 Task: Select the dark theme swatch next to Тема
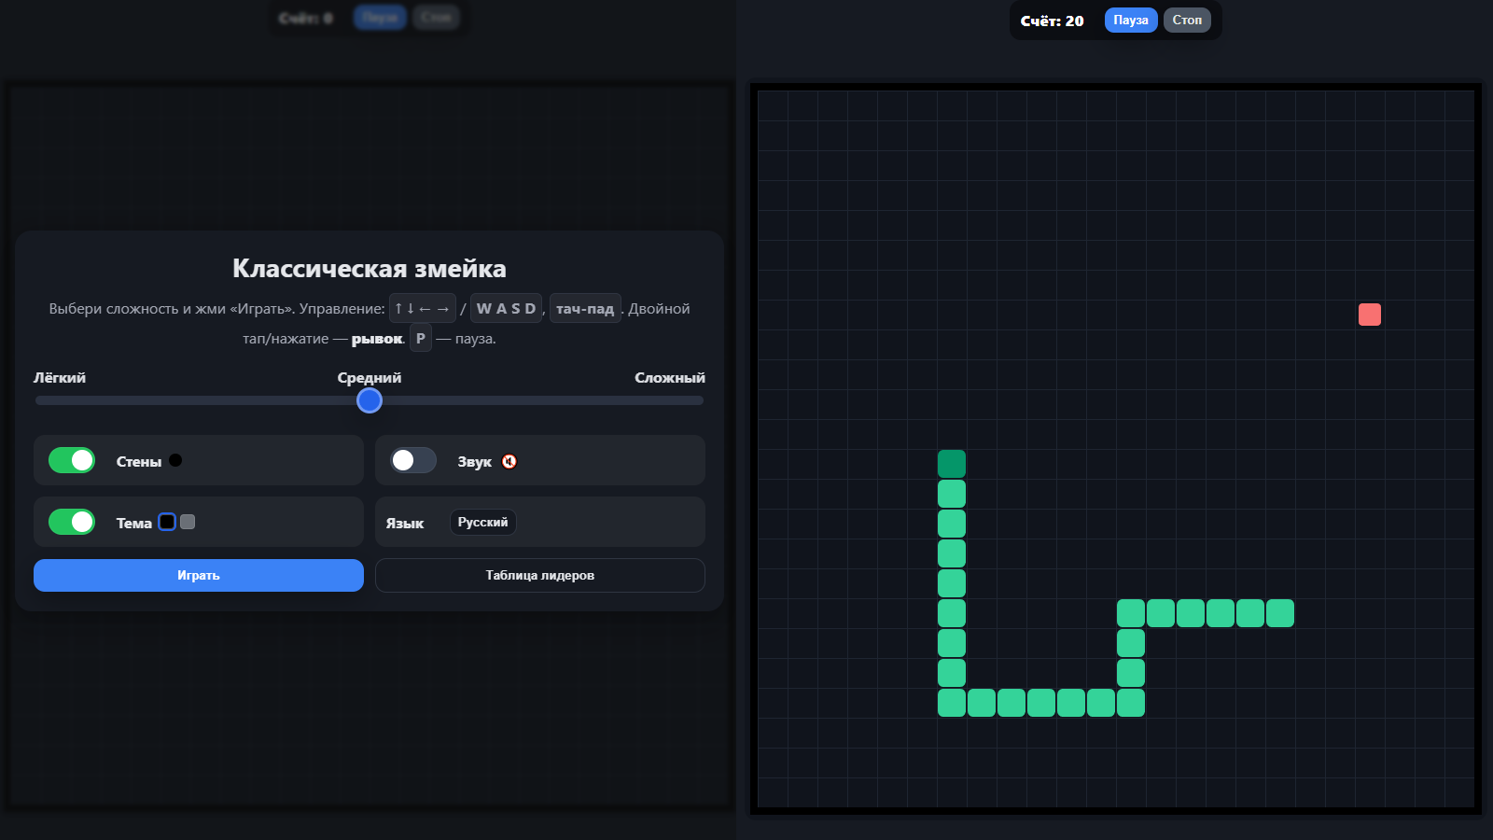tap(168, 522)
